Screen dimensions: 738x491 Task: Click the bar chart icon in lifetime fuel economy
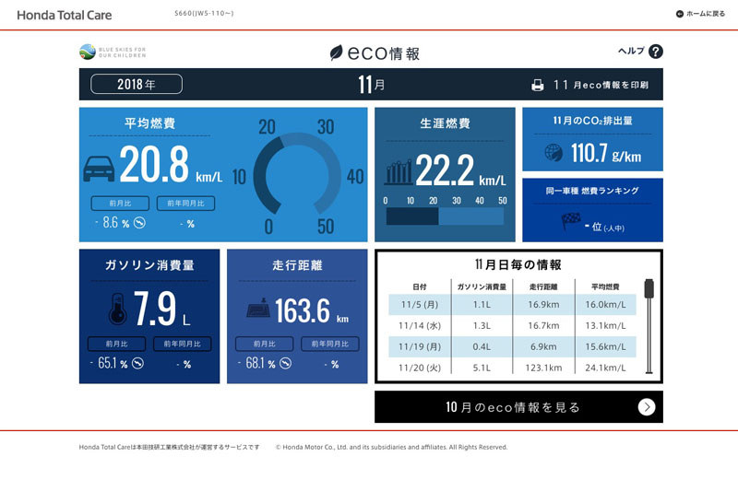pos(399,172)
